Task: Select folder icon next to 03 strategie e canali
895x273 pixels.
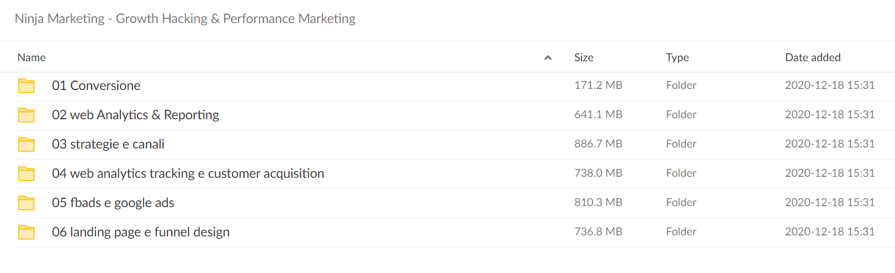Action: coord(26,144)
